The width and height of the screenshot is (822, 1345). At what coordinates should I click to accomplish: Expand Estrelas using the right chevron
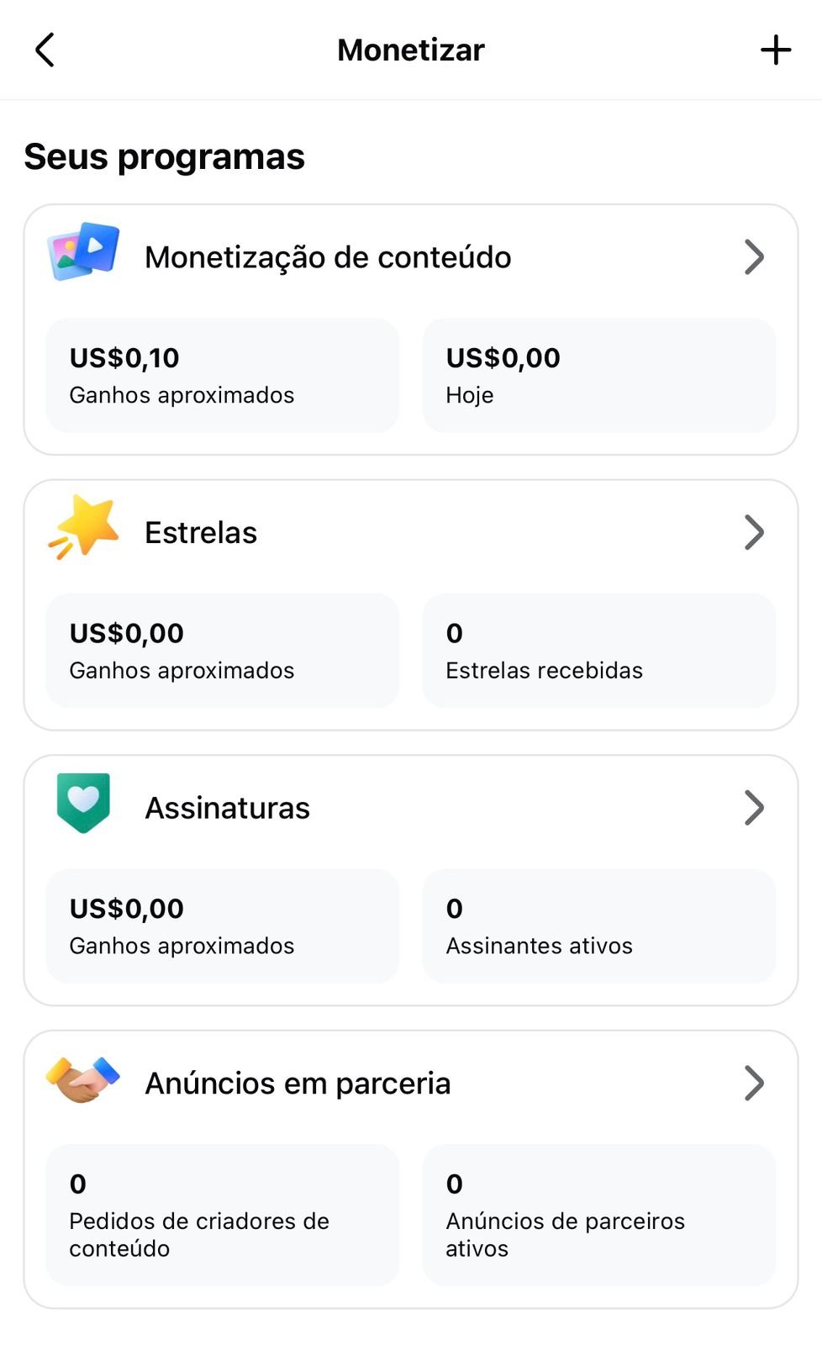tap(754, 532)
